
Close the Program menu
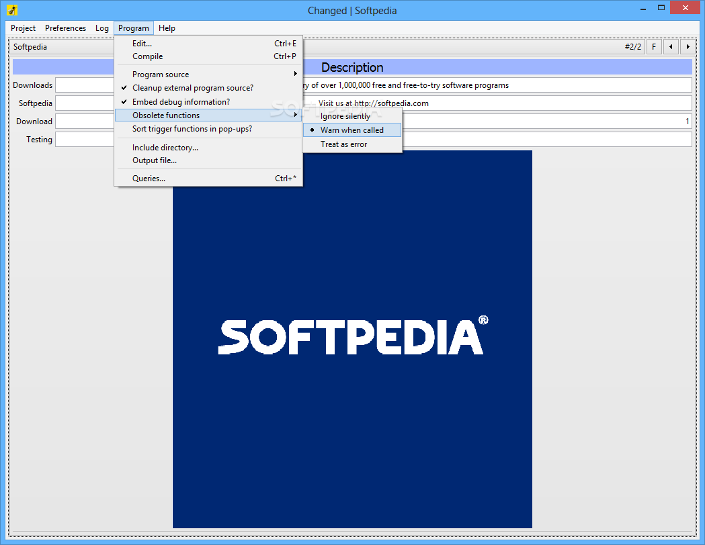point(134,28)
